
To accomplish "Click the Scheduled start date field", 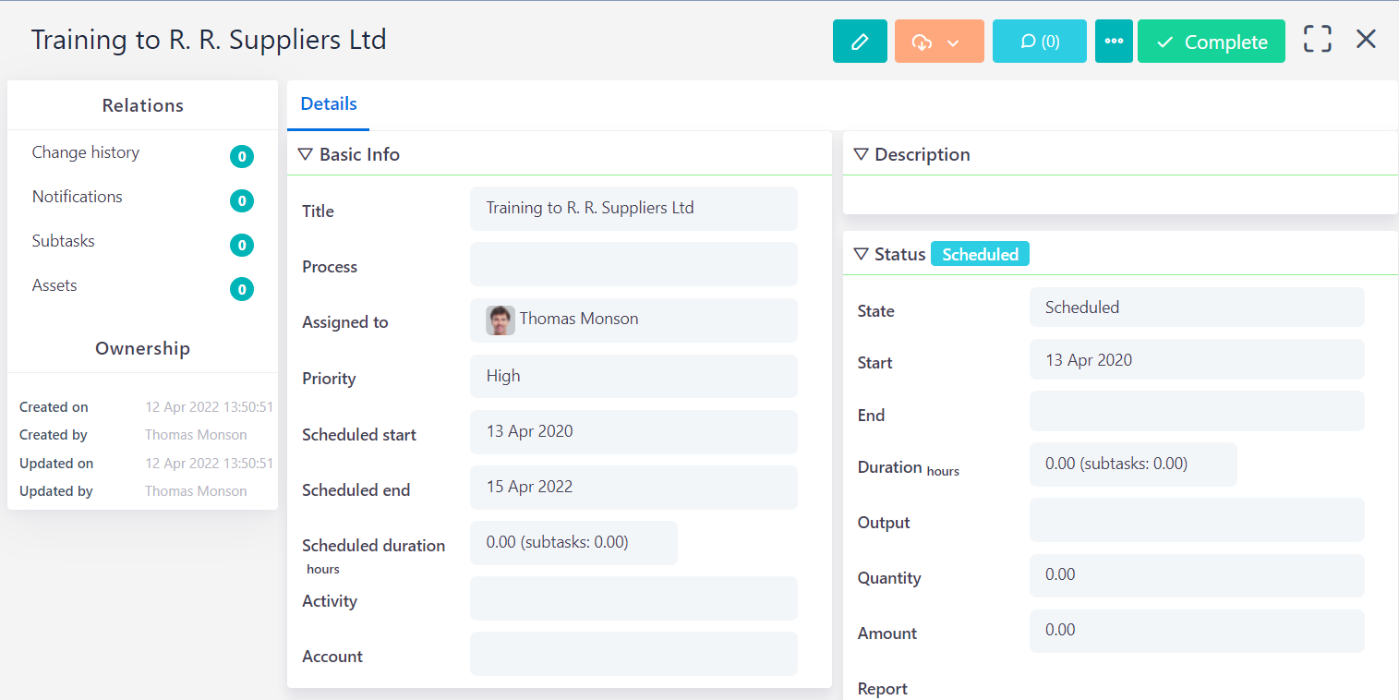I will 633,431.
